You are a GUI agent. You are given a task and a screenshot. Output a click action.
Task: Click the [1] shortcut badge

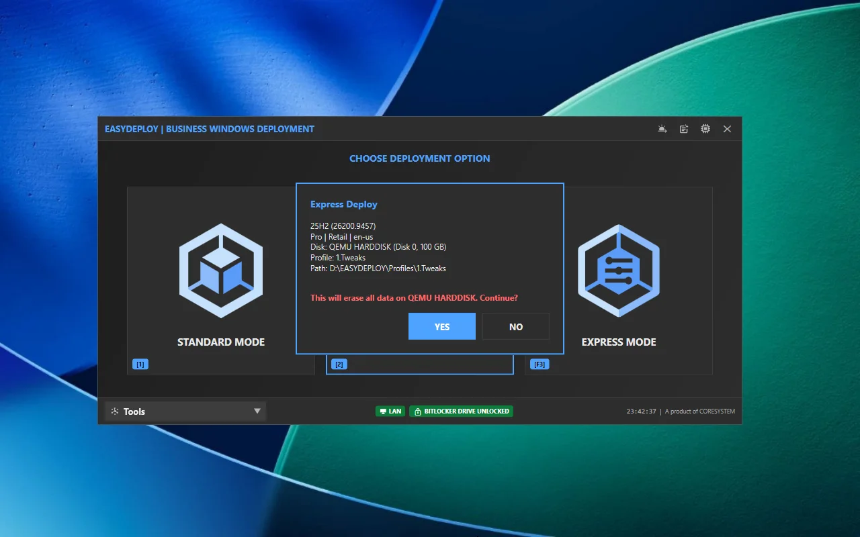(140, 364)
